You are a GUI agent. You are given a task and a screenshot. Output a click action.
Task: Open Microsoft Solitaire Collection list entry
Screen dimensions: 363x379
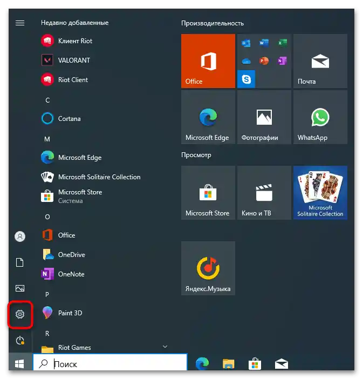(x=91, y=177)
